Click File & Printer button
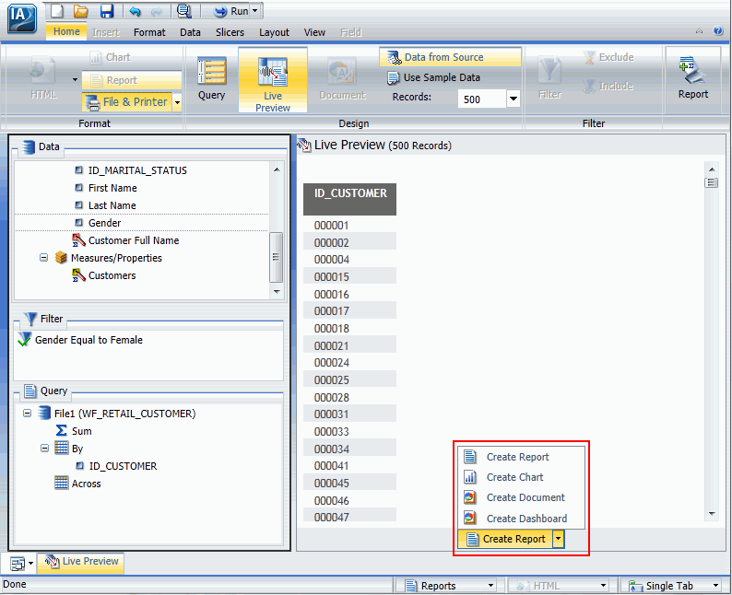 point(127,102)
